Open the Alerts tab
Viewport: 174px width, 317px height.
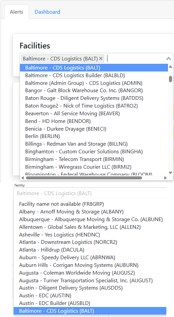click(x=17, y=12)
